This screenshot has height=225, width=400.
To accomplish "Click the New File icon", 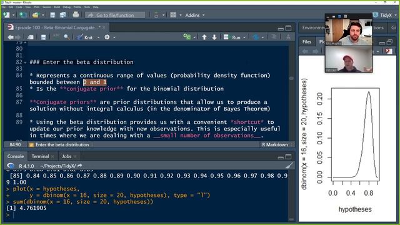I will pos(6,15).
